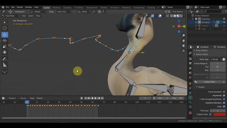Clear paths with X beside Update Paths
Screen dimensions: 227x128
tap(224, 82)
